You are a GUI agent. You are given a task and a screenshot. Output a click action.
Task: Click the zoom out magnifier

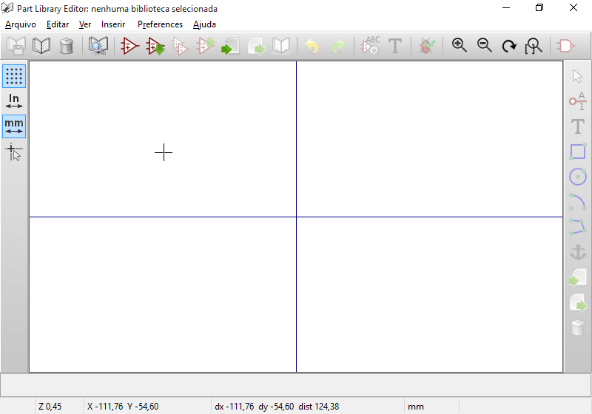coord(485,46)
